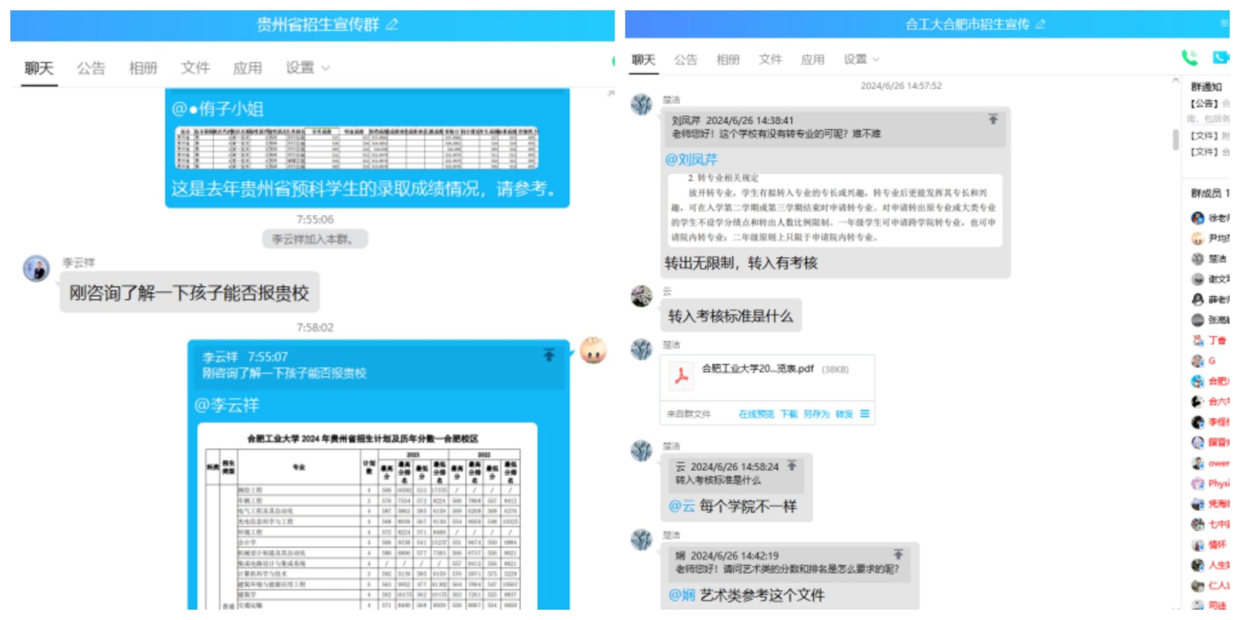Click the edit pencil beside 贵州省招生宣传群 title

tap(392, 24)
